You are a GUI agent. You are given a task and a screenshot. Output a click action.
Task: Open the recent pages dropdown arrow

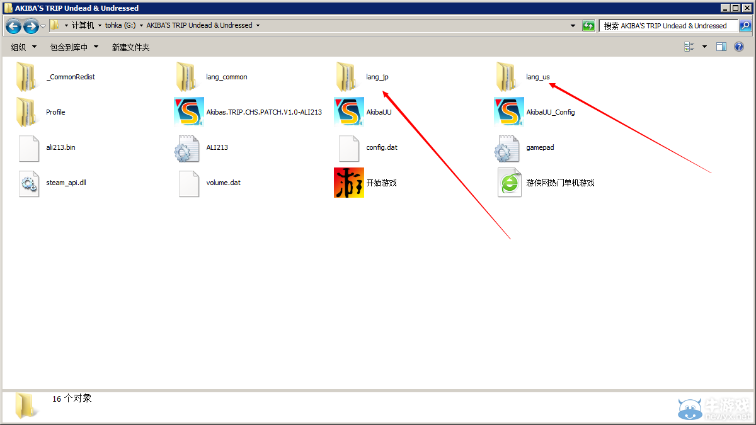[43, 26]
